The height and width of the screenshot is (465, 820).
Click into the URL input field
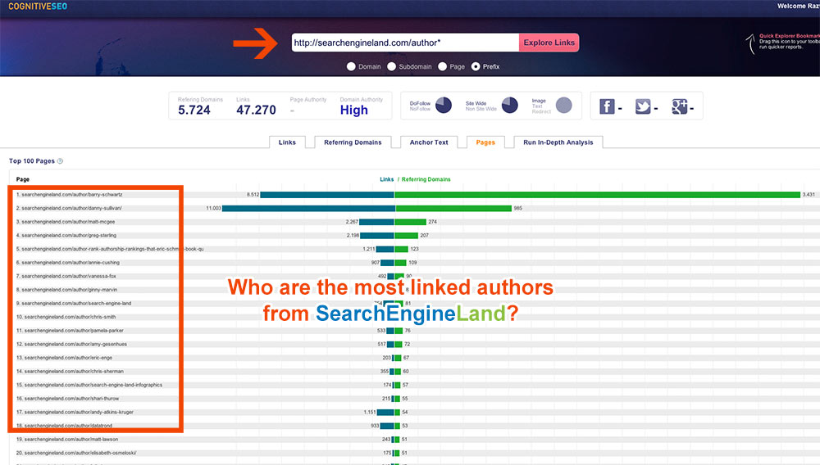pyautogui.click(x=405, y=43)
